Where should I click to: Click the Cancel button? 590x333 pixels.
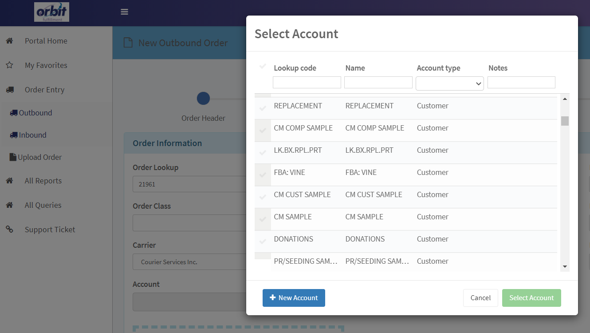(480, 298)
